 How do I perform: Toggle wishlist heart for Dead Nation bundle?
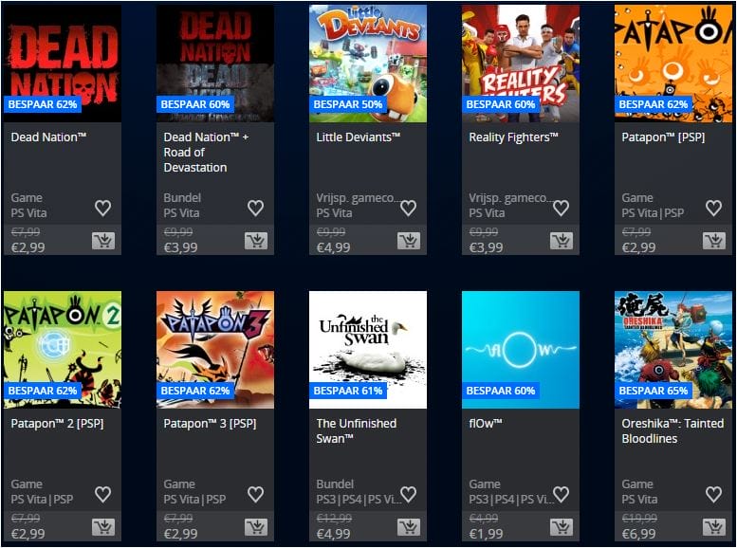tap(256, 208)
